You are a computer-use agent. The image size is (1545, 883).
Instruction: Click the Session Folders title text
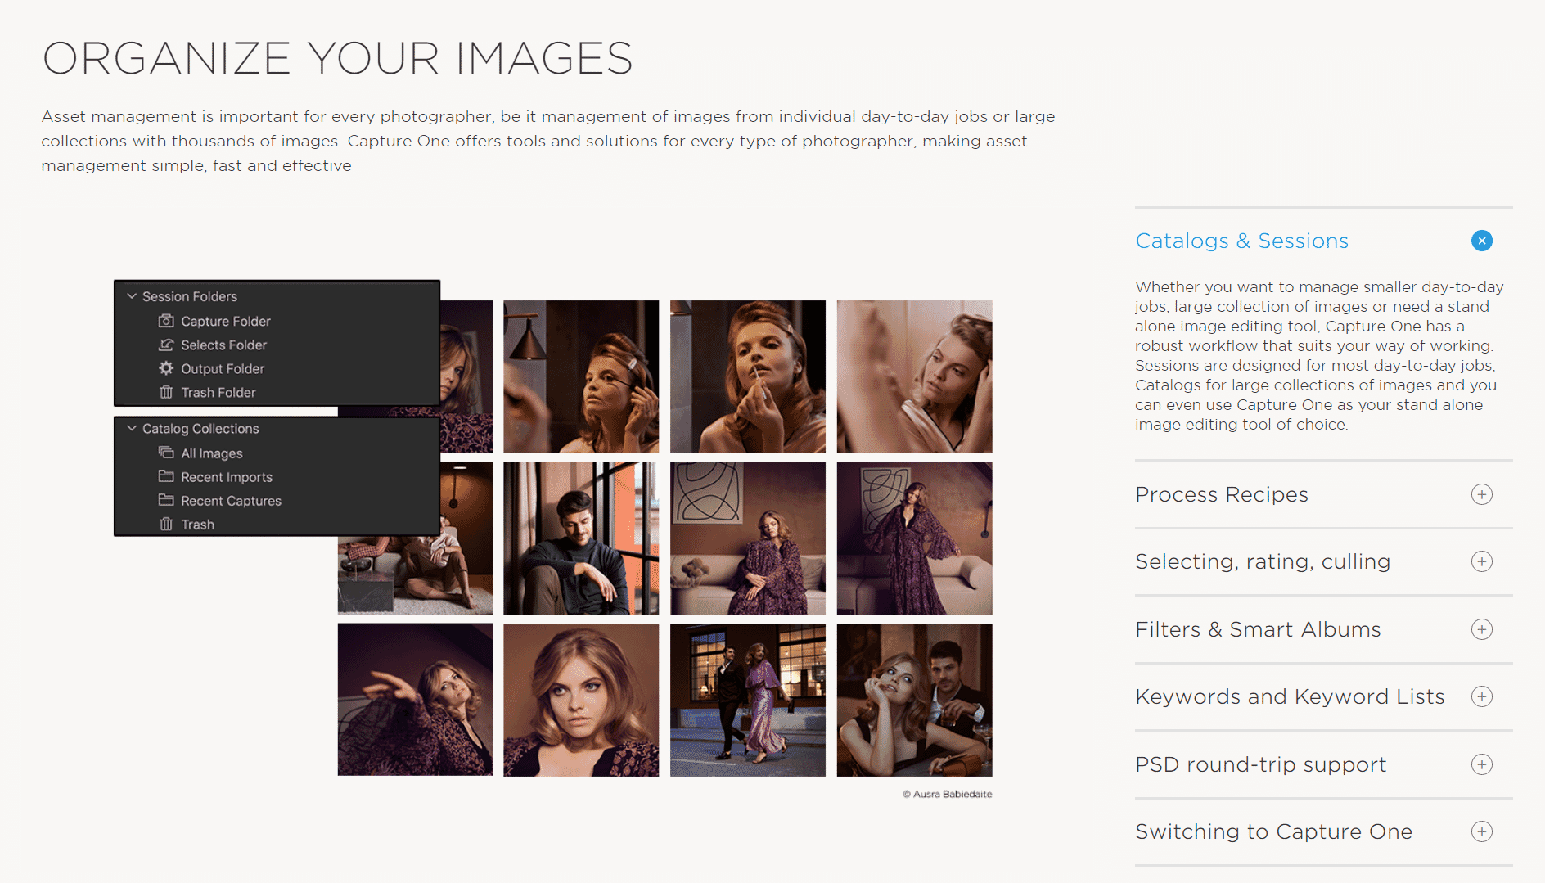coord(190,296)
